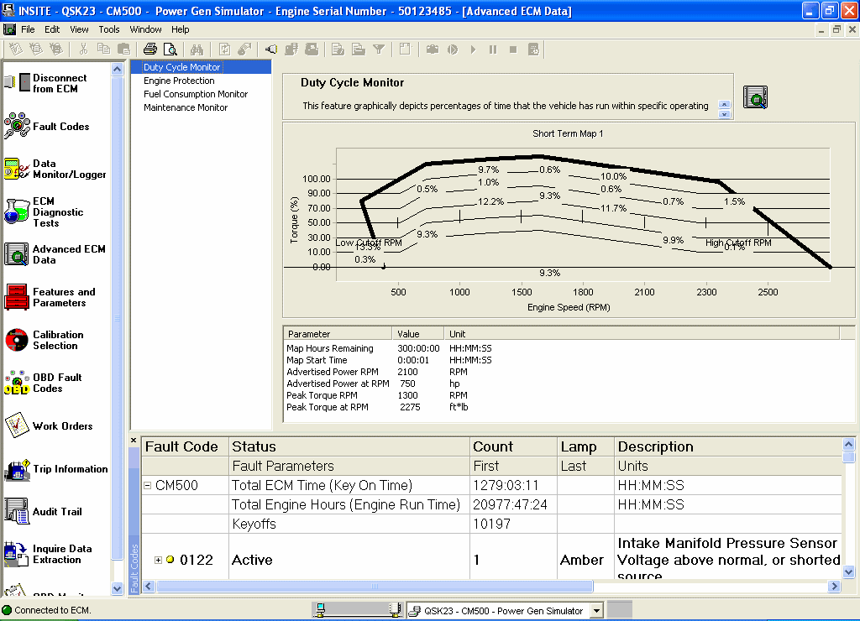The image size is (860, 621).
Task: Open the Fault Codes sidebar item
Action: point(47,126)
